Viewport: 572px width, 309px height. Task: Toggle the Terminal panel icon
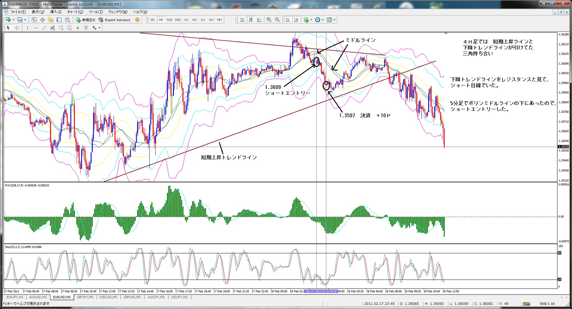(59, 20)
